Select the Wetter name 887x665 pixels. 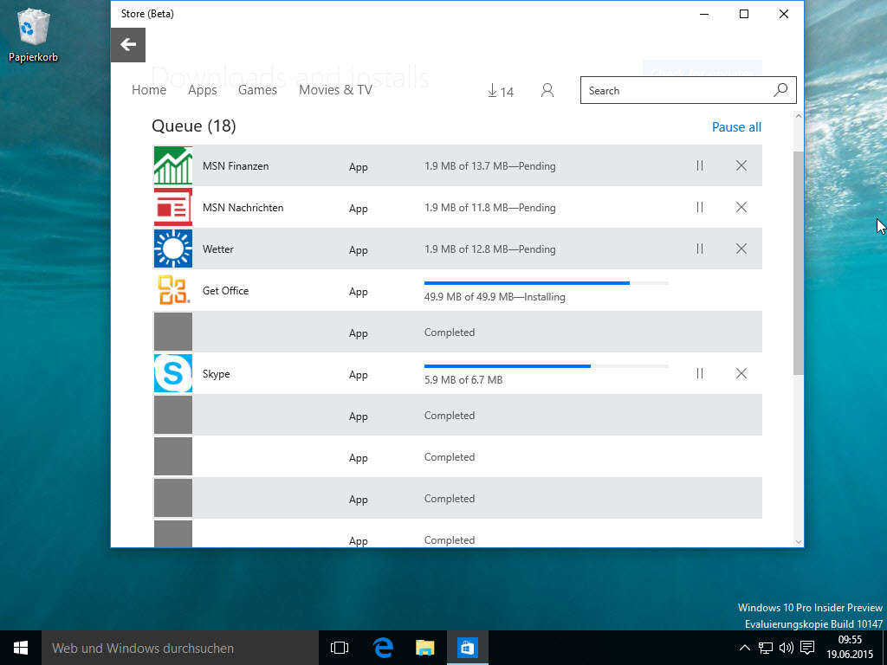pyautogui.click(x=217, y=249)
